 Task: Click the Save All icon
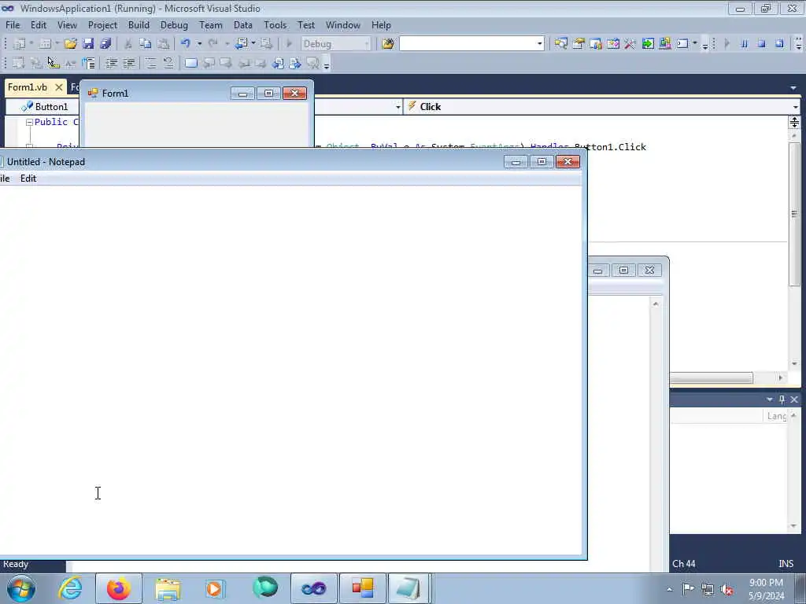coord(106,44)
